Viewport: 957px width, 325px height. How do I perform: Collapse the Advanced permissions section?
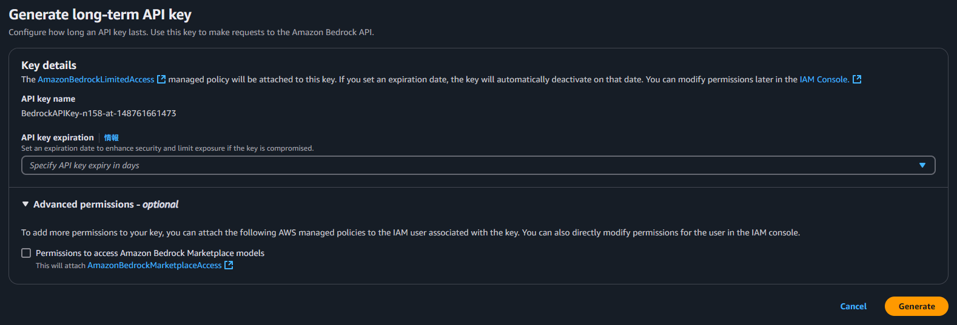(x=100, y=205)
